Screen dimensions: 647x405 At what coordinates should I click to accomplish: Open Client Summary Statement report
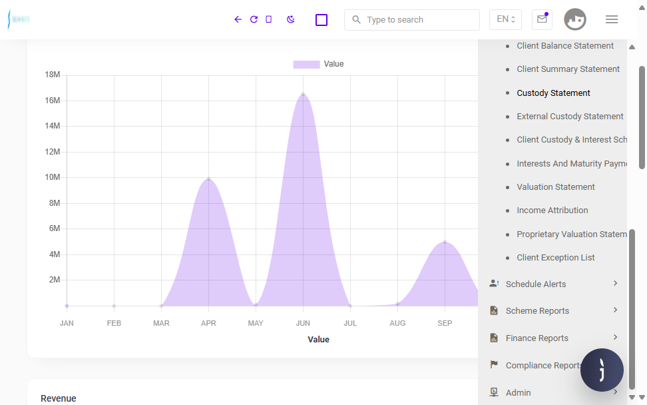568,69
